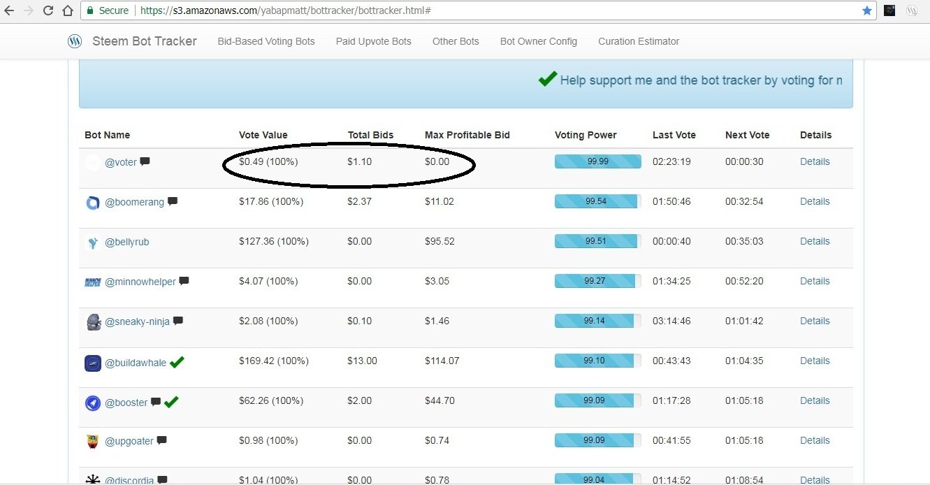Image resolution: width=930 pixels, height=485 pixels.
Task: Click the @sneaky-ninja comment bubble icon
Action: (178, 321)
